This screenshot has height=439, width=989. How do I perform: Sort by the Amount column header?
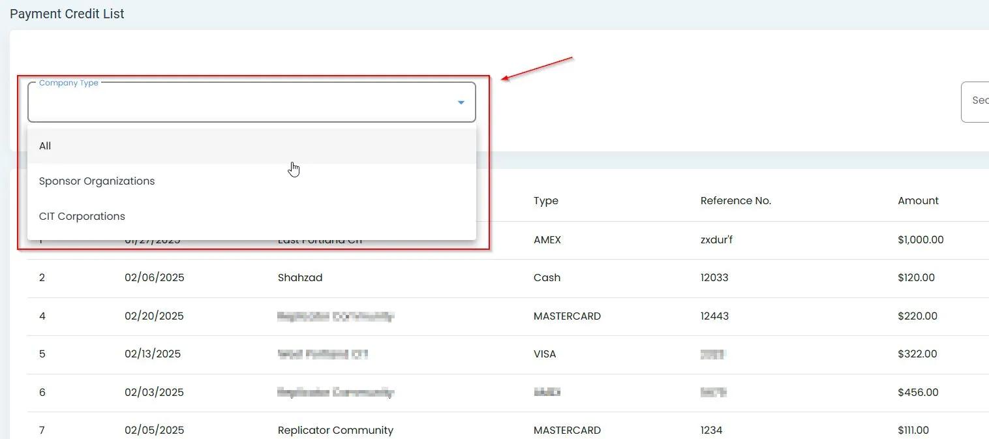pos(918,201)
